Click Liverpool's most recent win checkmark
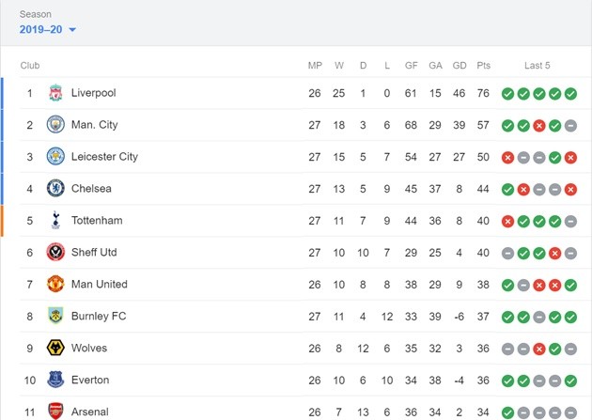This screenshot has height=420, width=592. (x=571, y=94)
